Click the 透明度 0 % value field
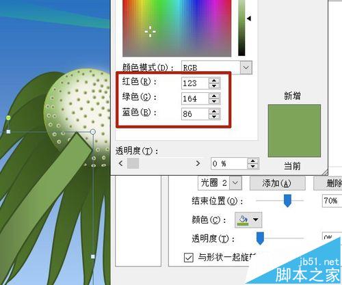 tap(229, 163)
